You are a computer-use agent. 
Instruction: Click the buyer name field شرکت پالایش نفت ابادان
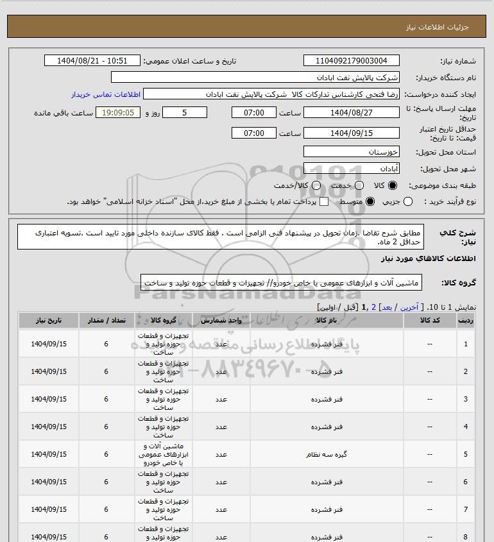(255, 77)
